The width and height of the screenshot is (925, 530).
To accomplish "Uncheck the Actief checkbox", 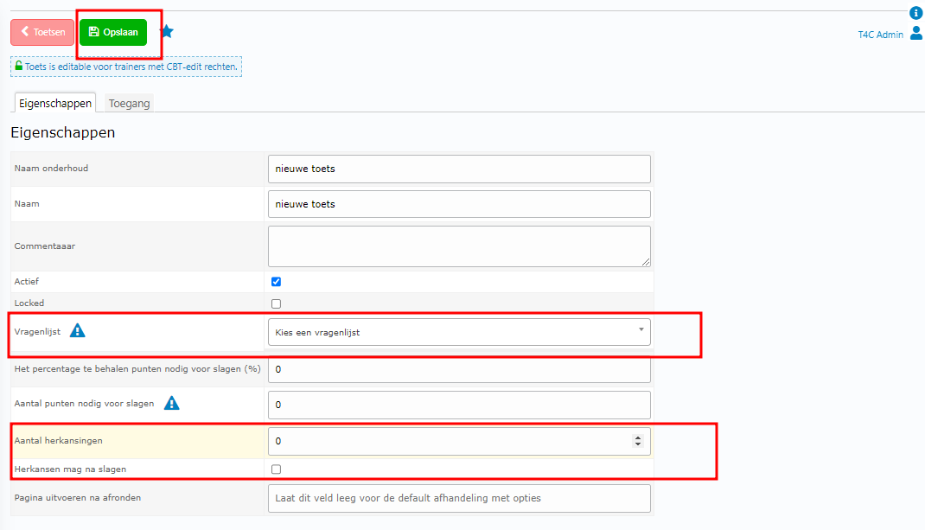I will tap(276, 281).
